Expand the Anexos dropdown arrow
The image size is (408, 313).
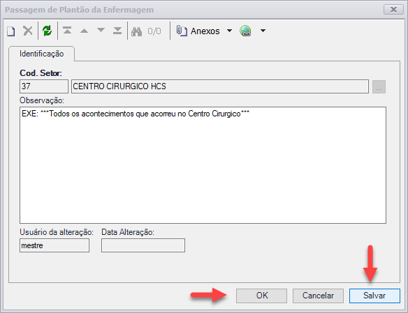click(x=229, y=31)
